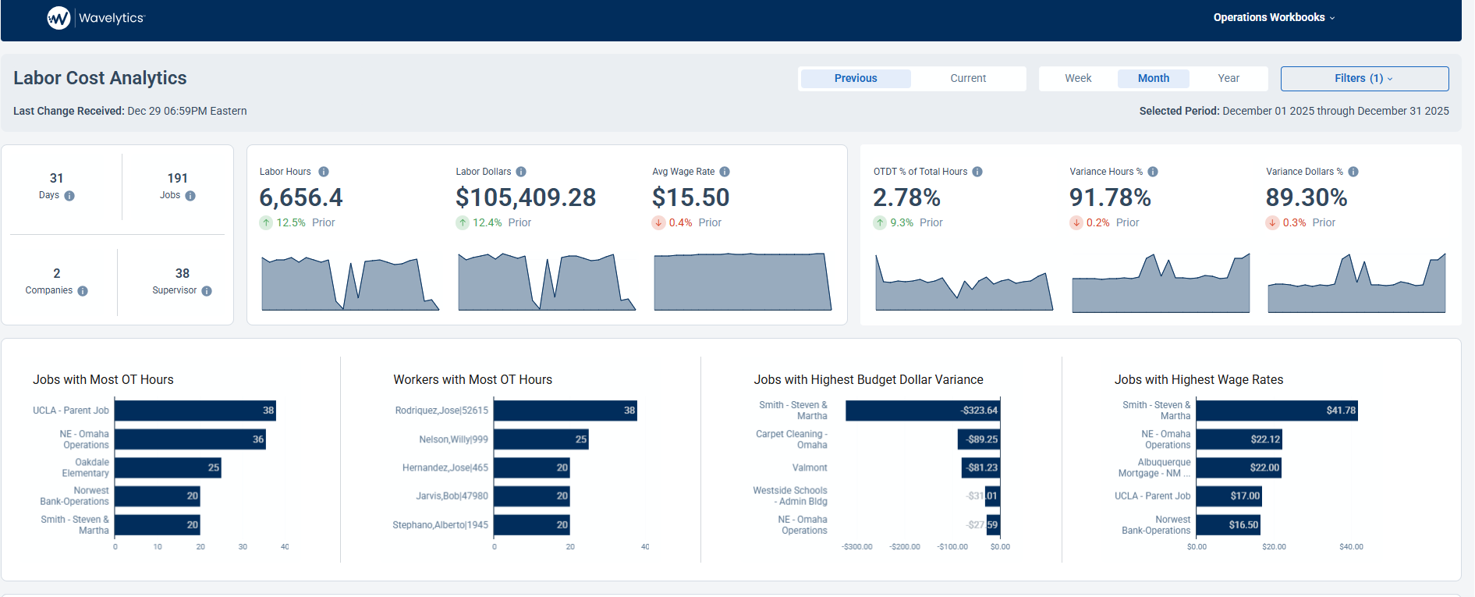Open Operations Workbooks dropdown menu

1274,17
